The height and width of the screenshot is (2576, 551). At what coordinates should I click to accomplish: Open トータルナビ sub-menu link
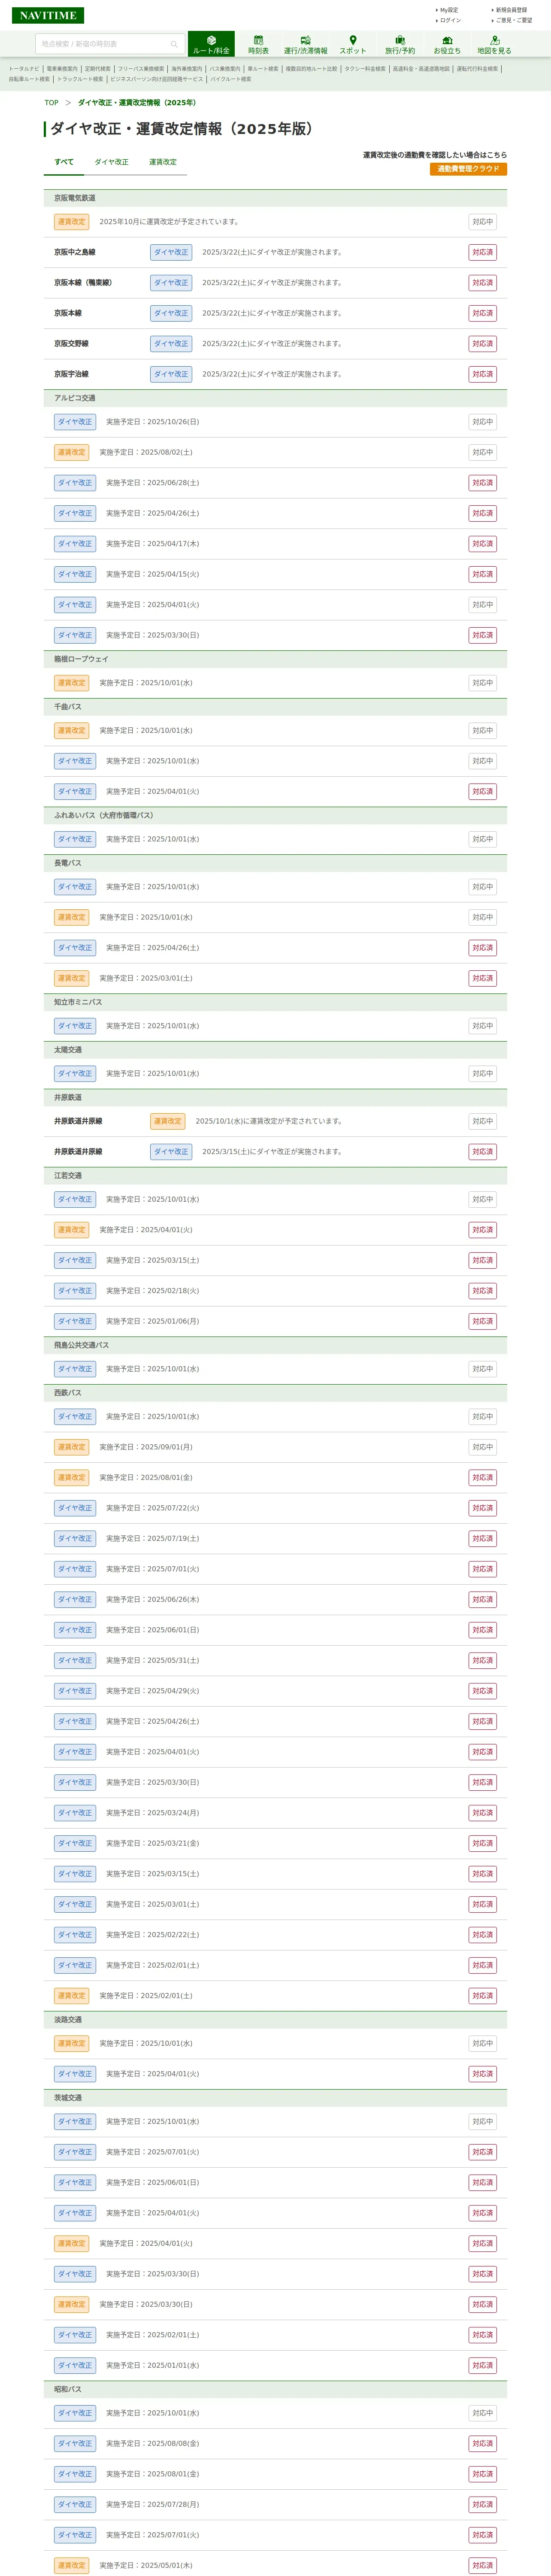click(x=24, y=69)
